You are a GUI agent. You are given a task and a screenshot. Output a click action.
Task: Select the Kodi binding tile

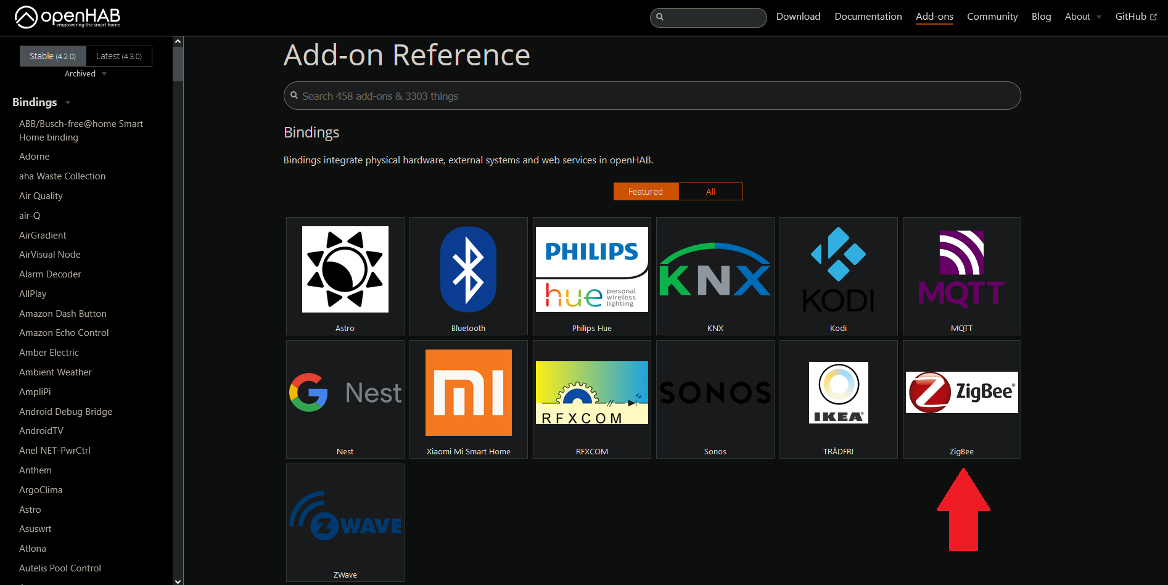[837, 276]
